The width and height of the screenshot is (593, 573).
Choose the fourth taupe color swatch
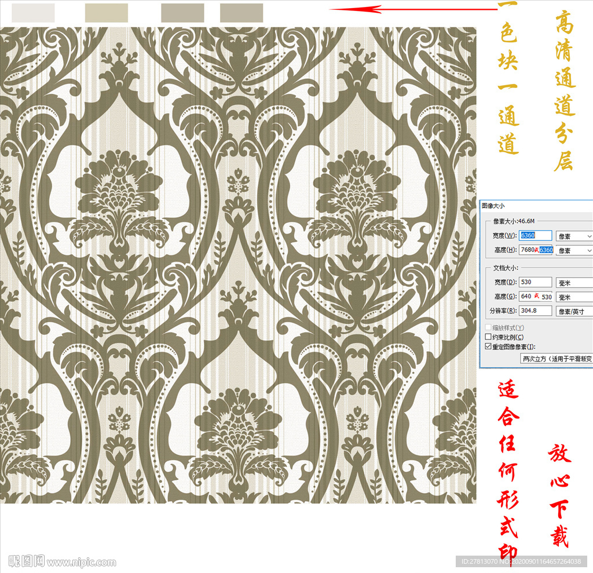tap(241, 13)
